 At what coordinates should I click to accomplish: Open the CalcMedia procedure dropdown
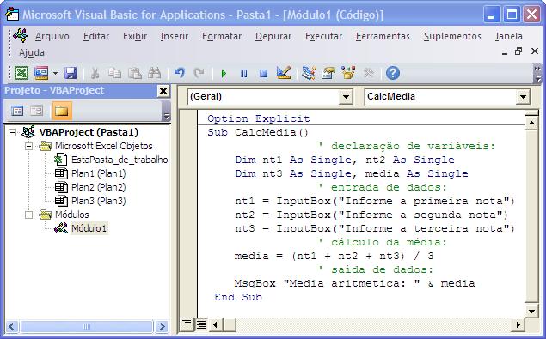coord(523,97)
